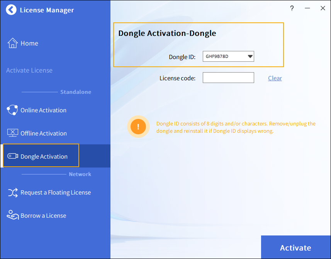The height and width of the screenshot is (259, 331).
Task: Click the Dongle Activation USB icon
Action: 12,156
